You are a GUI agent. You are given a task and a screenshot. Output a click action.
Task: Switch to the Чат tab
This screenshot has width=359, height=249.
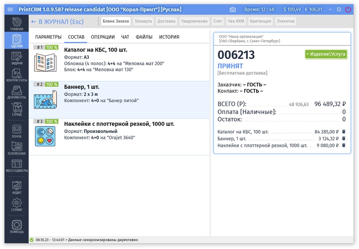125,37
